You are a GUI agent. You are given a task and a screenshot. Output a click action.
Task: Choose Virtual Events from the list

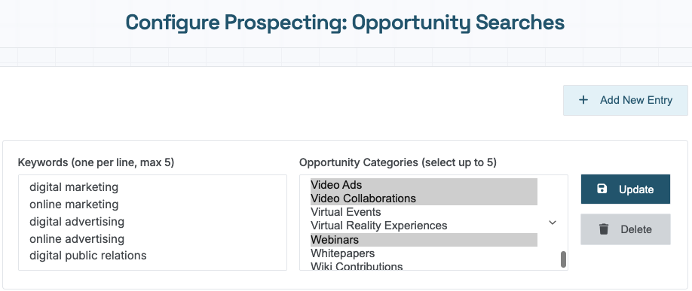(424, 212)
